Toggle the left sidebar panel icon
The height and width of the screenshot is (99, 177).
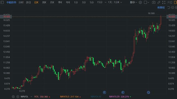(x=2, y=2)
